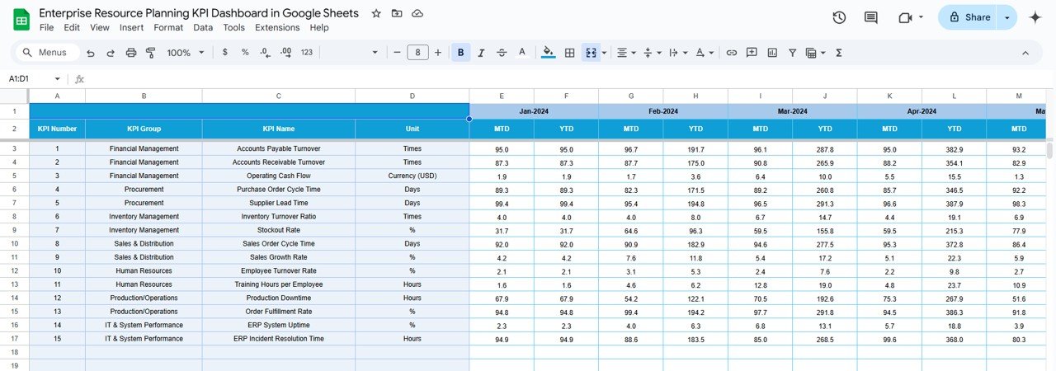The height and width of the screenshot is (371, 1056).
Task: Open the borders tool
Action: [569, 52]
